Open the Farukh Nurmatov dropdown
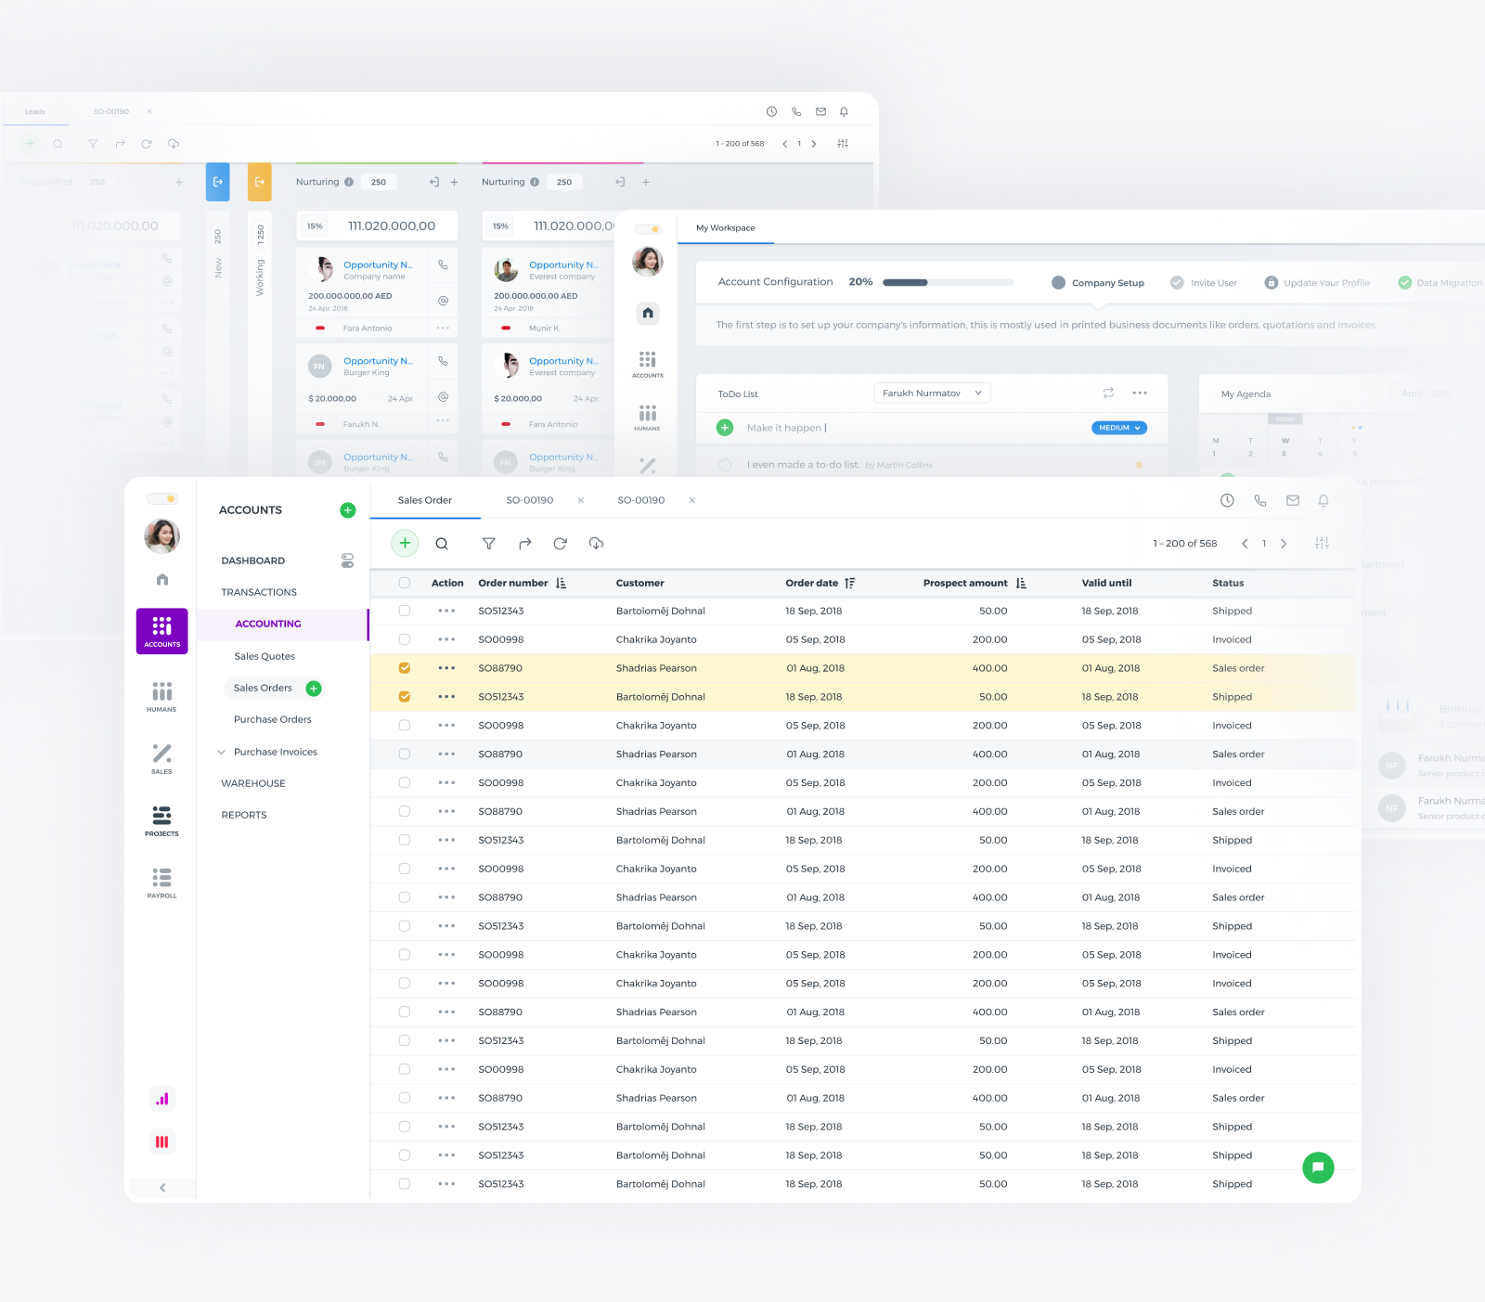 click(x=932, y=393)
